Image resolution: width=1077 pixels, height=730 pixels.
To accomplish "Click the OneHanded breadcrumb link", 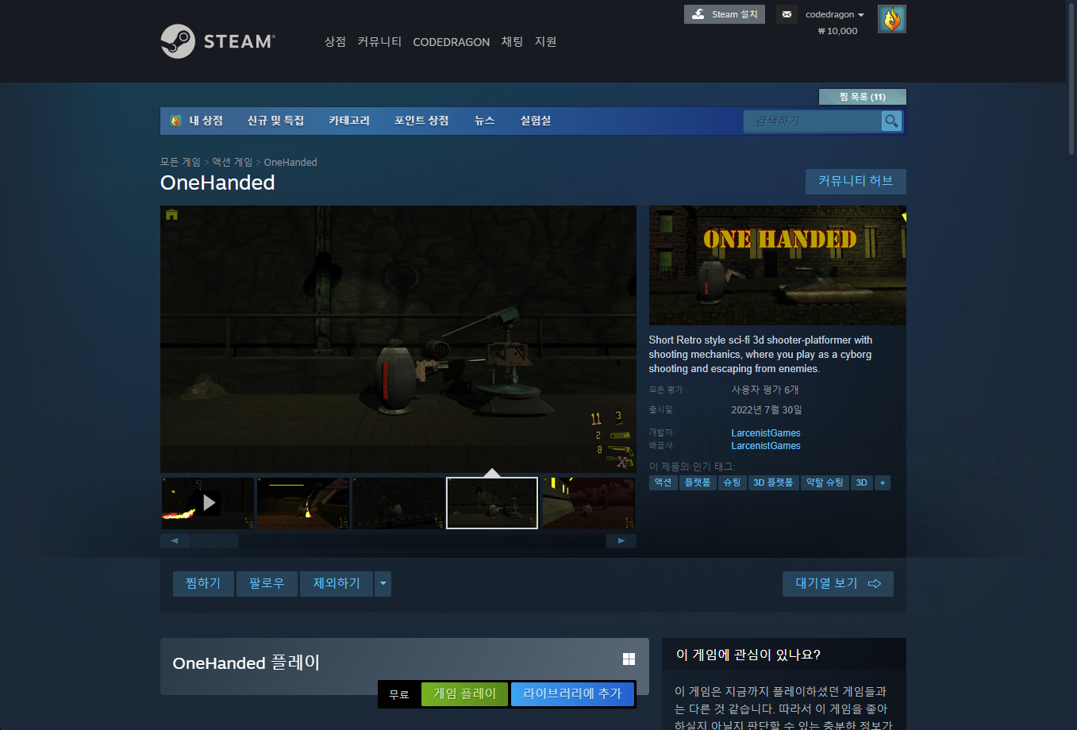I will click(290, 162).
